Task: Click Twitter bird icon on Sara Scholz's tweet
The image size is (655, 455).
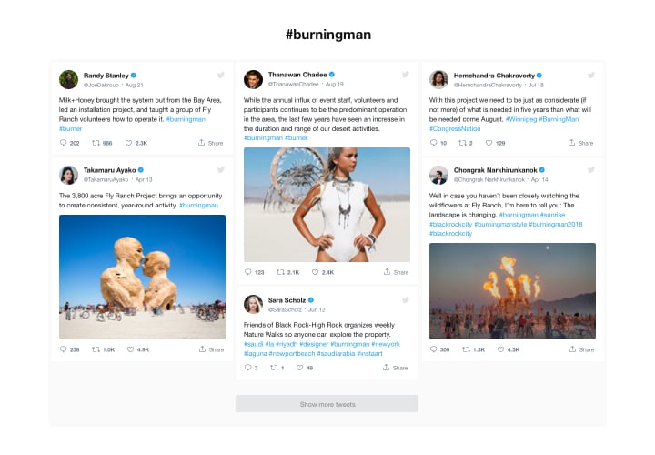Action: (405, 300)
